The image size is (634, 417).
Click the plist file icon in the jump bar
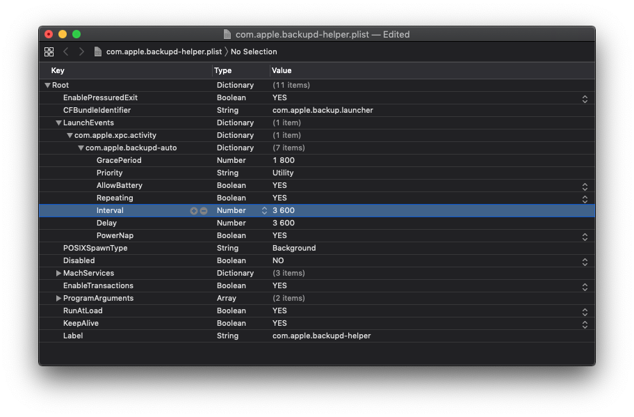(97, 52)
